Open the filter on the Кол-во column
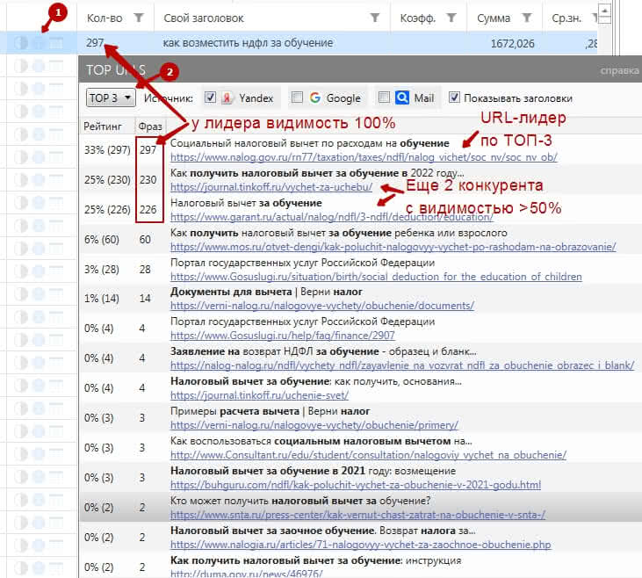Screen dimensions: 642x578 pos(140,18)
